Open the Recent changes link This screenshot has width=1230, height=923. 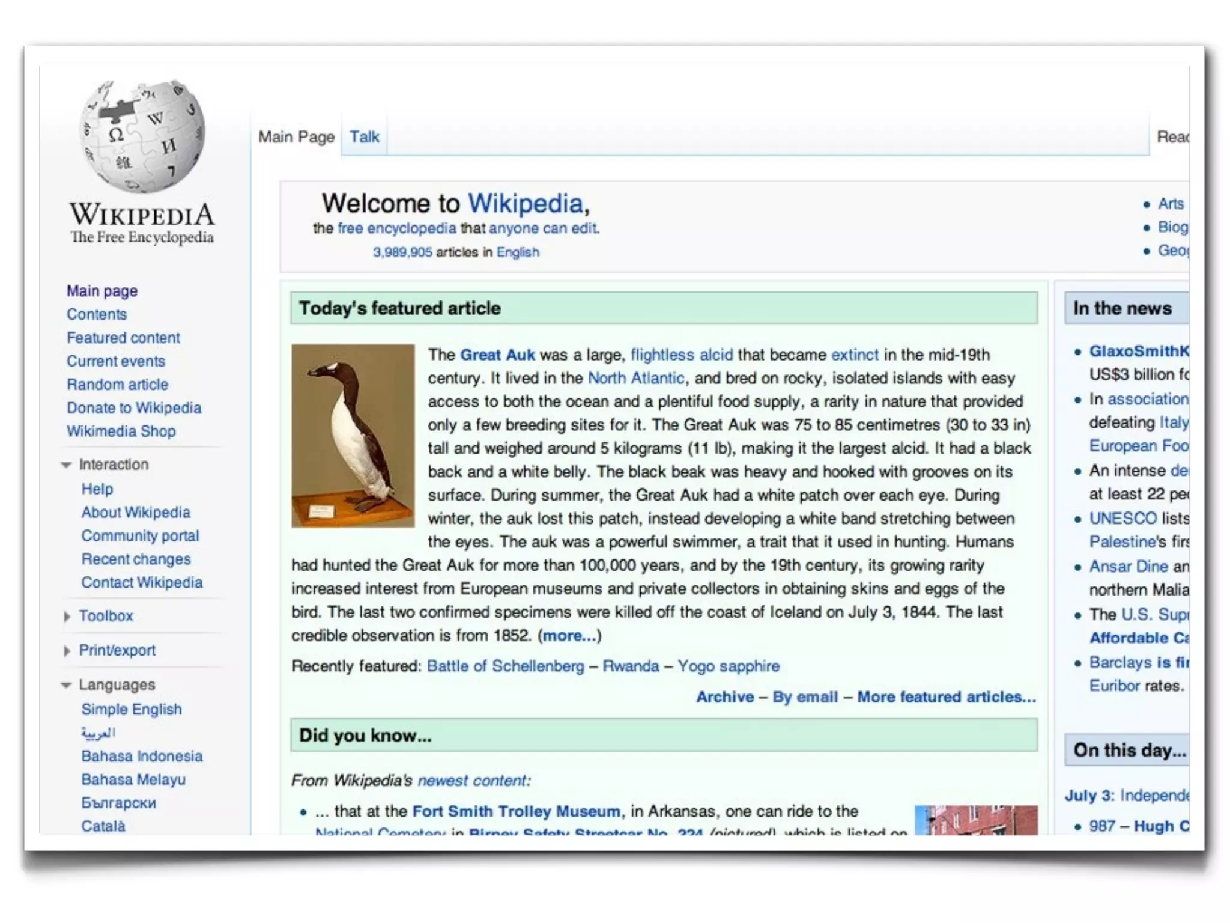click(136, 559)
